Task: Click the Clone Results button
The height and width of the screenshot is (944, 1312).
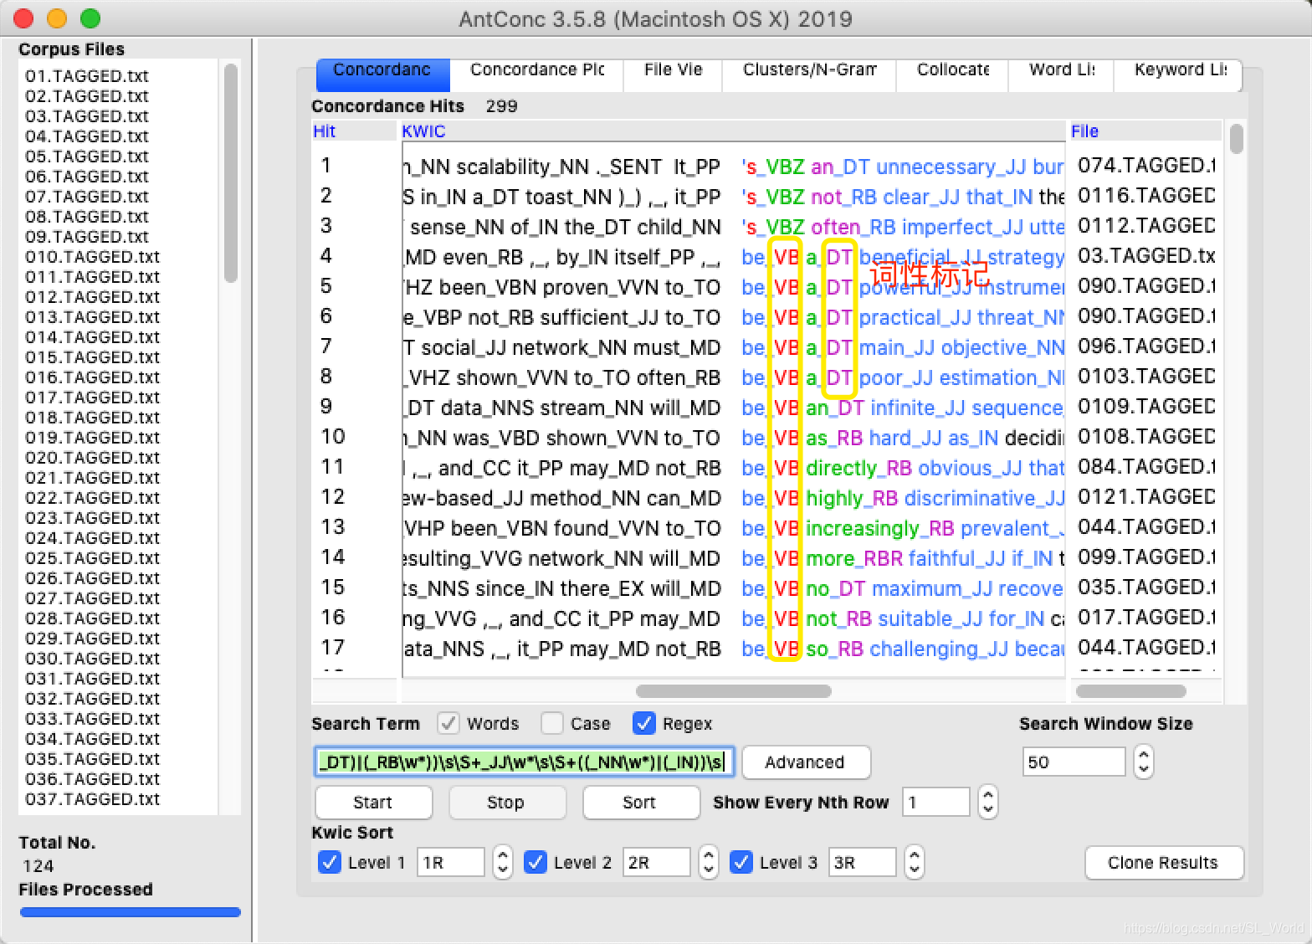Action: coord(1164,863)
